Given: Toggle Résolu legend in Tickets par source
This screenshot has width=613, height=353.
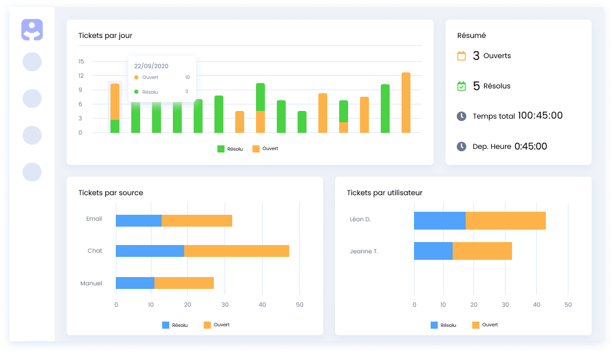Looking at the screenshot, I should [x=175, y=325].
